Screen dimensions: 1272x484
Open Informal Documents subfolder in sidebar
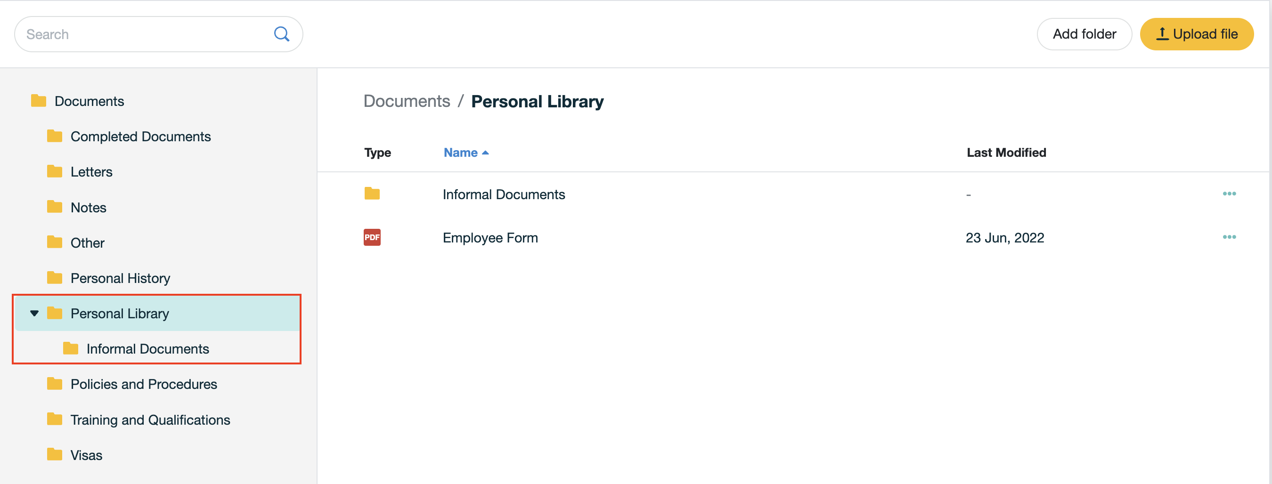(147, 349)
